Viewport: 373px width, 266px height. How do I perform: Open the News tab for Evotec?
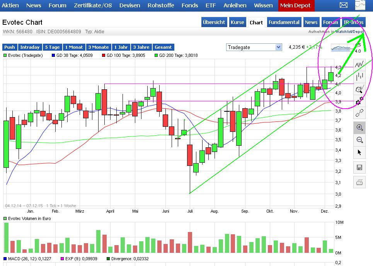(311, 22)
